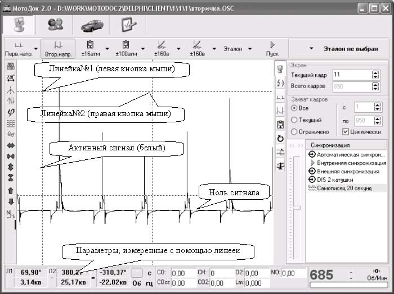394x294 pixels.
Task: Expand the Эталон dropdown arrow
Action: coord(250,49)
